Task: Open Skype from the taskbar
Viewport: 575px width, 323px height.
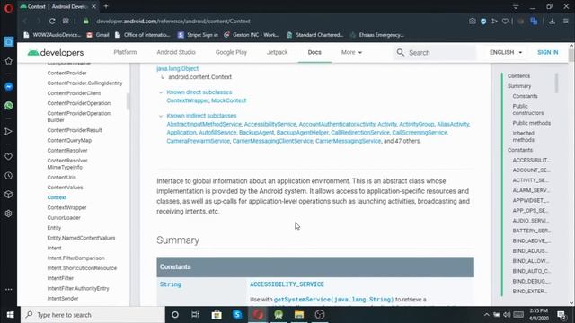Action: point(237,315)
